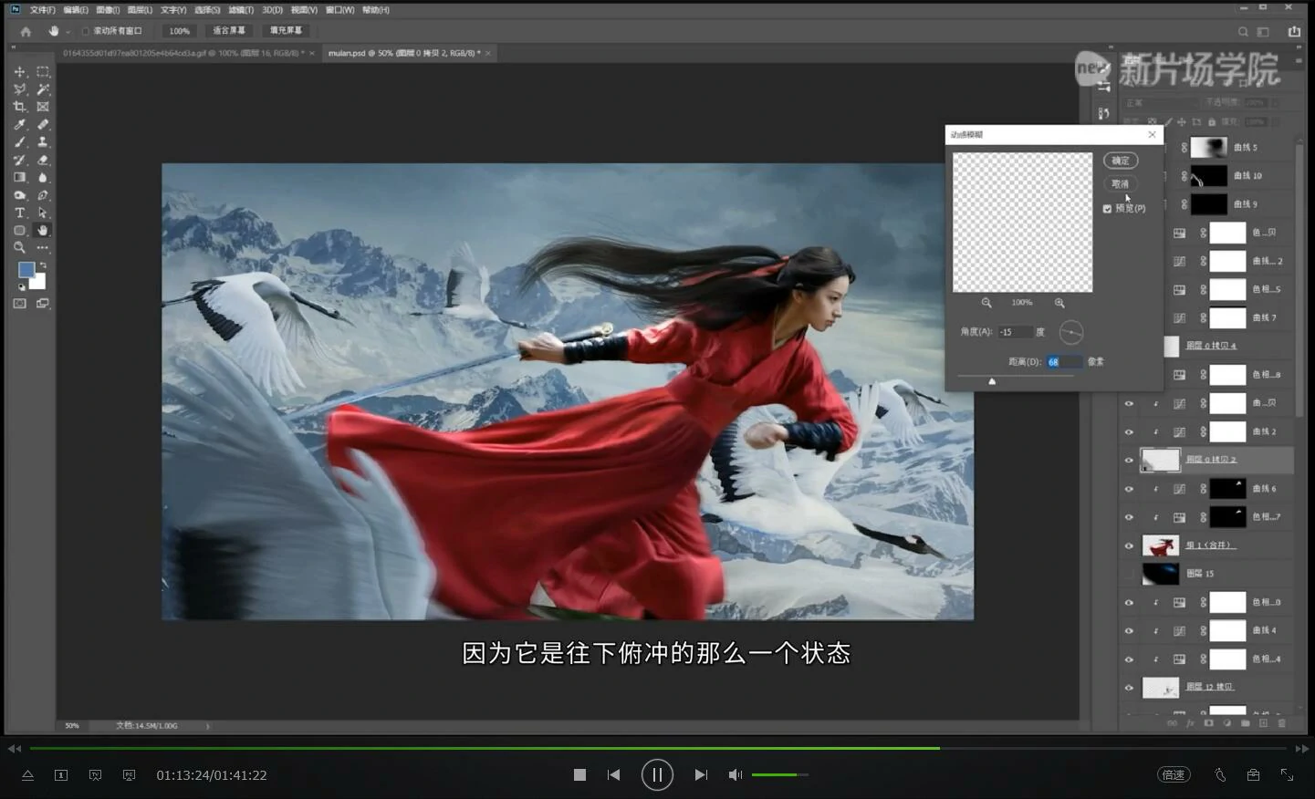Select the Eraser tool

[43, 160]
